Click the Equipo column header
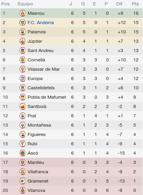The image size is (143, 195). coord(25,4)
